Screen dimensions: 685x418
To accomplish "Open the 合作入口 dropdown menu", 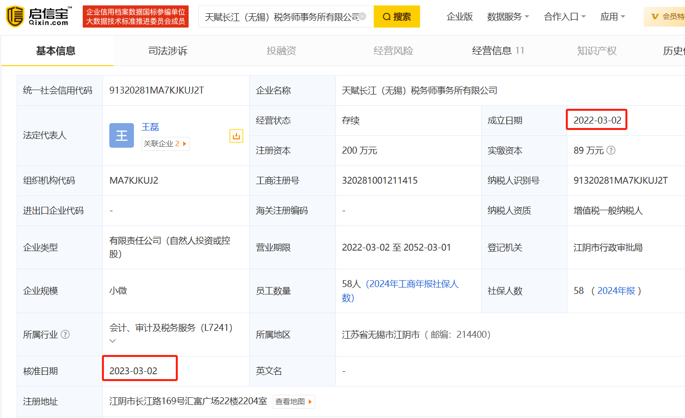I will coord(565,17).
